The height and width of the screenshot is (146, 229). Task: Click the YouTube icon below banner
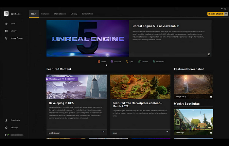click(x=112, y=62)
